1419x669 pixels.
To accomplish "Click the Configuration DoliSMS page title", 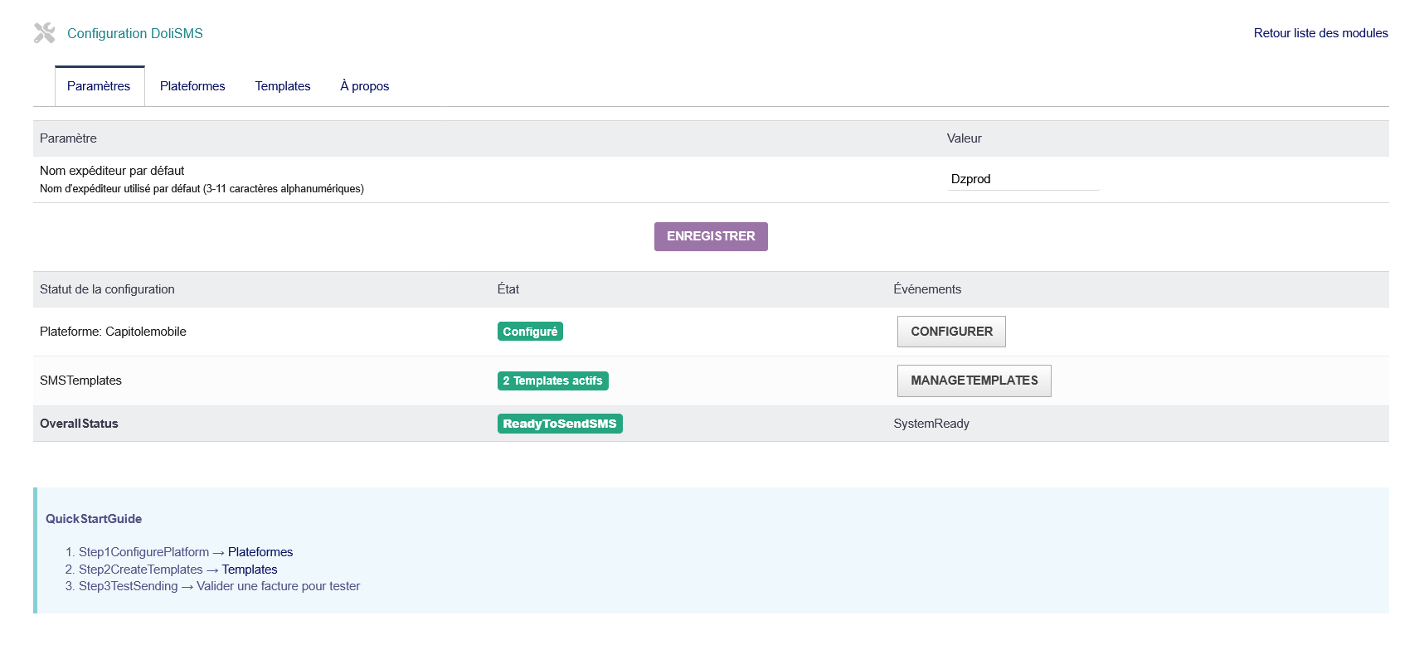I will click(x=135, y=33).
